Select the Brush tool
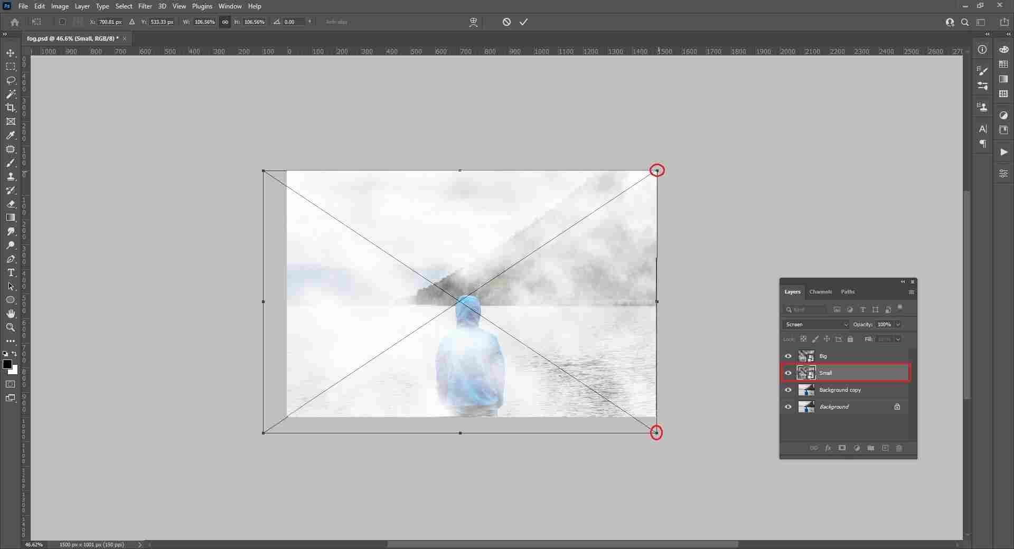The width and height of the screenshot is (1014, 549). coord(11,163)
